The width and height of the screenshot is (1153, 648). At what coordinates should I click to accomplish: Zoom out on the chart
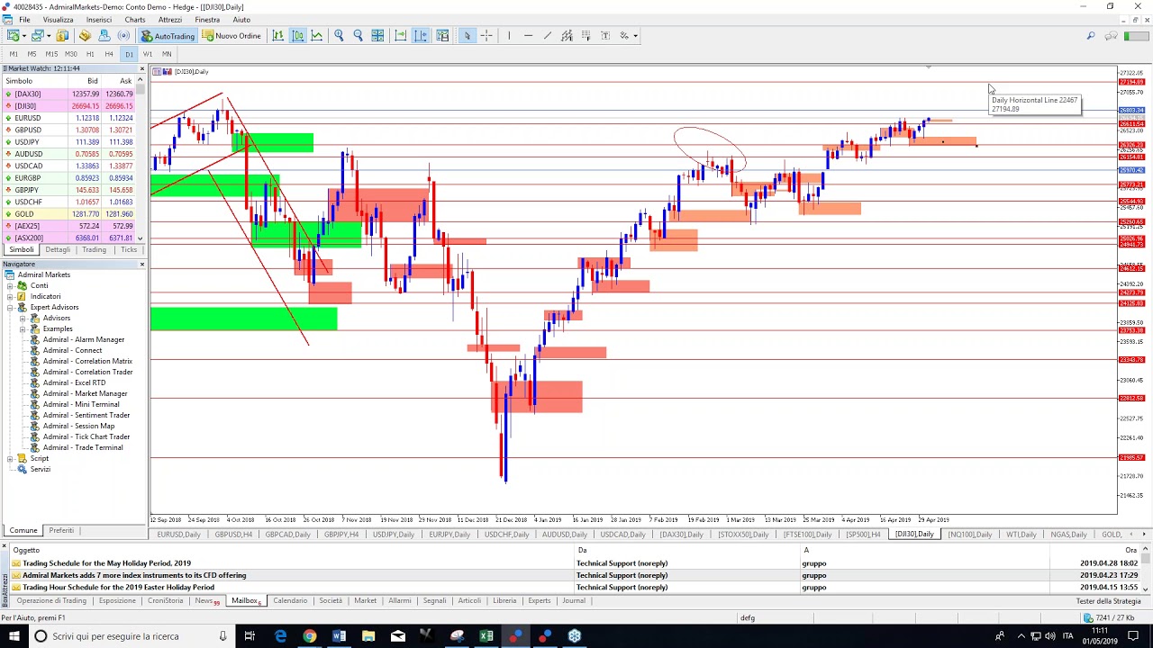click(358, 36)
